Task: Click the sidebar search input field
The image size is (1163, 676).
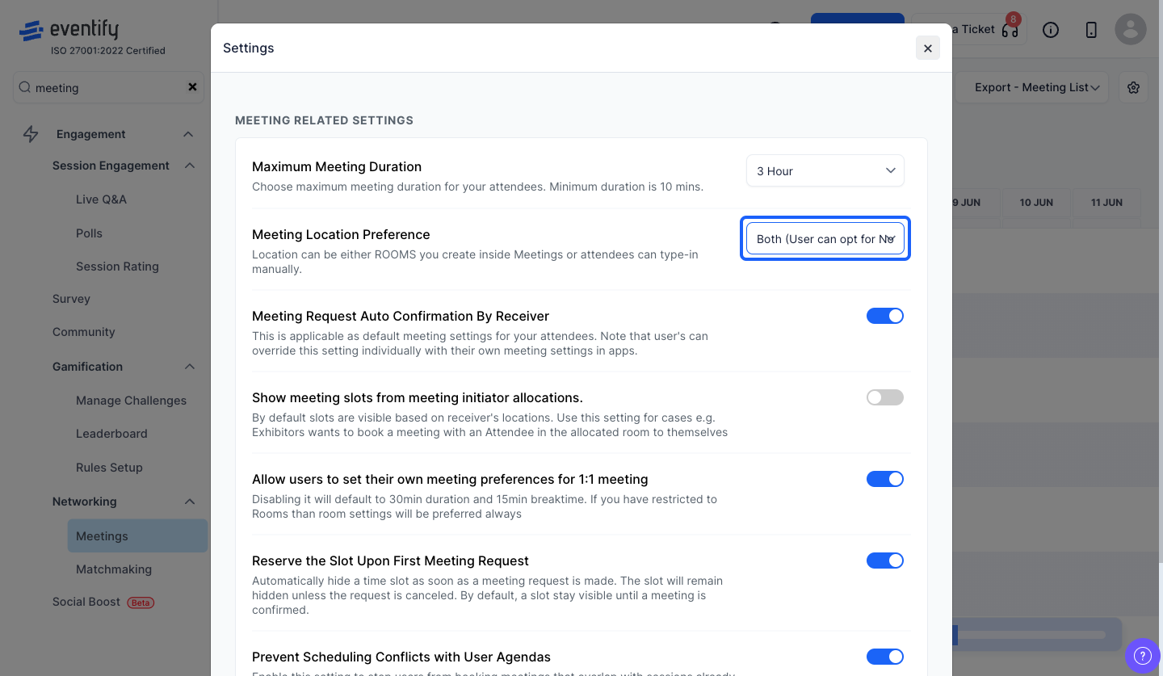Action: tap(108, 87)
